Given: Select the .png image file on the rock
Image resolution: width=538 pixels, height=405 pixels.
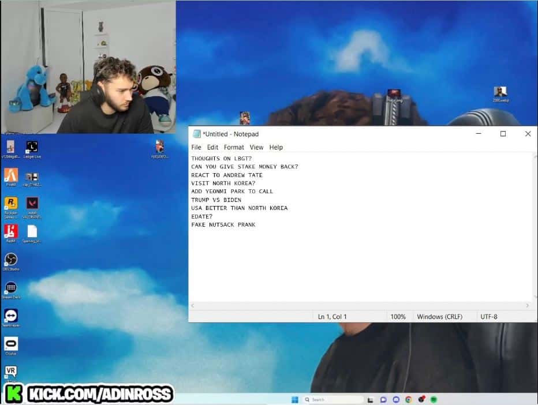Looking at the screenshot, I should pyautogui.click(x=394, y=95).
